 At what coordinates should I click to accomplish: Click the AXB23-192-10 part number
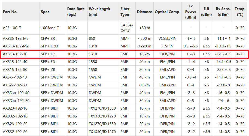(15, 108)
